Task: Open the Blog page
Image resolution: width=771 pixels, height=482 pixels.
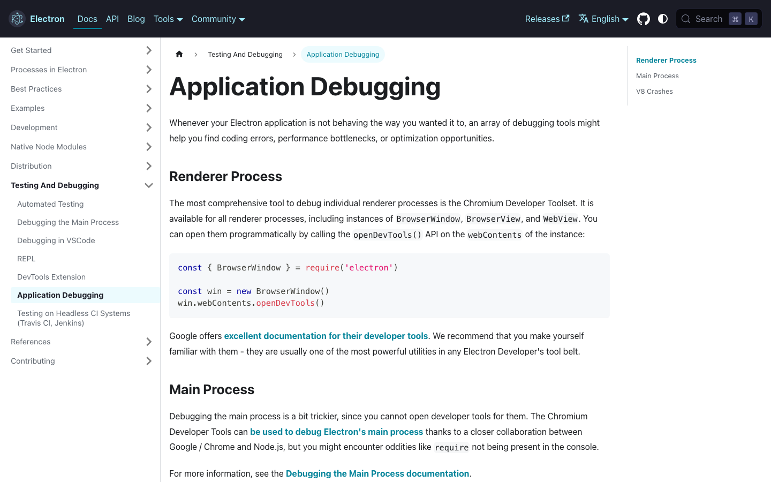Action: pos(136,19)
